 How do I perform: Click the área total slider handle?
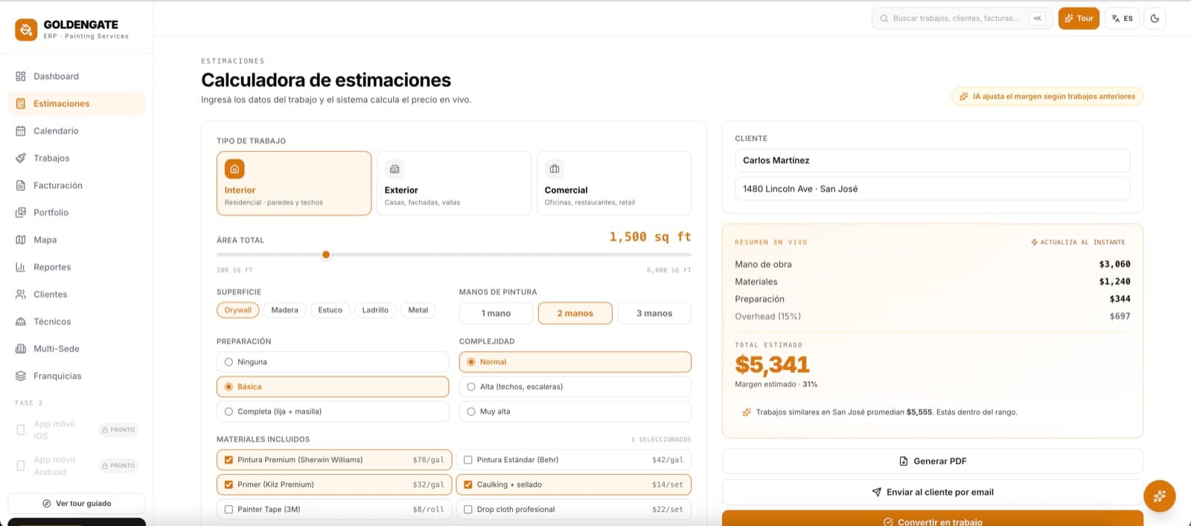coord(326,254)
